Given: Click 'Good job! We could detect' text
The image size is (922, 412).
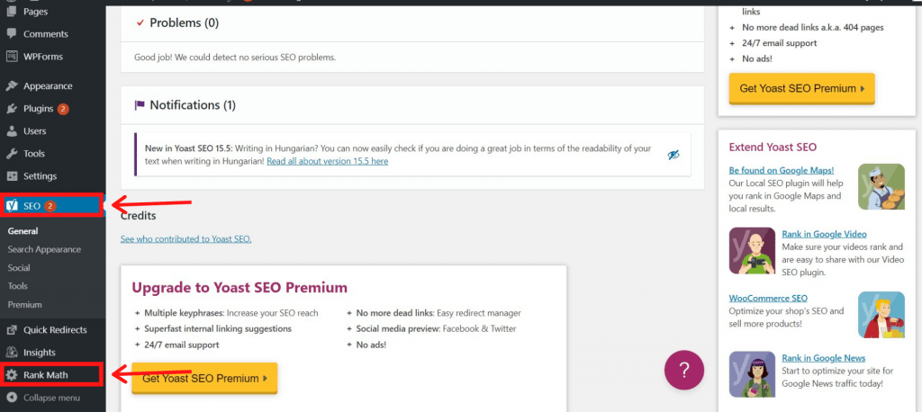Looking at the screenshot, I should coord(235,58).
